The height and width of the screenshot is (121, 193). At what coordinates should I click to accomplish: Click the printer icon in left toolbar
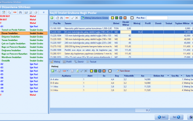[x=35, y=12]
